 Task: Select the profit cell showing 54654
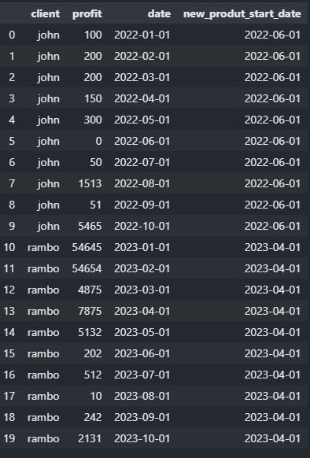coord(87,268)
